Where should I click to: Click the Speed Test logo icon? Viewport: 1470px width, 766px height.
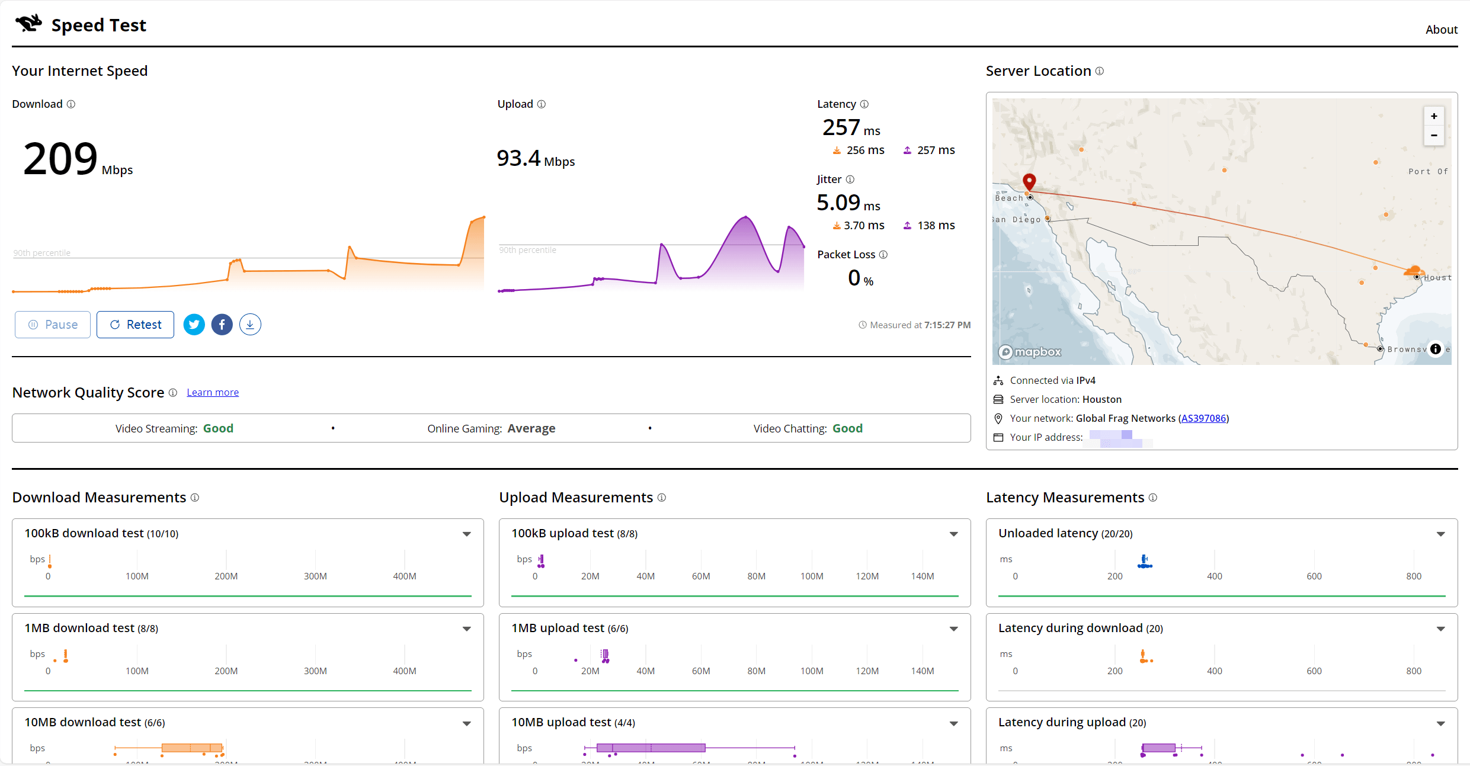click(x=28, y=24)
